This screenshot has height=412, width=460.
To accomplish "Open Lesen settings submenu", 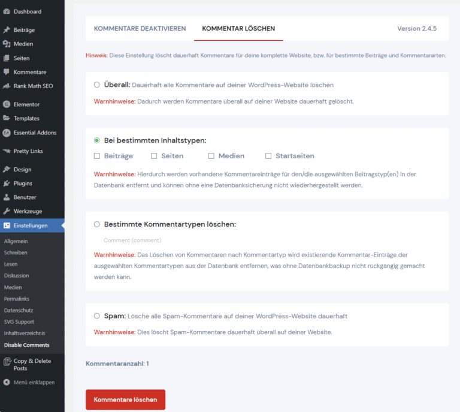I will click(11, 264).
